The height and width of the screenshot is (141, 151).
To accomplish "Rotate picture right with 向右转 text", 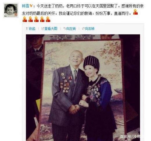I will pos(90,28).
